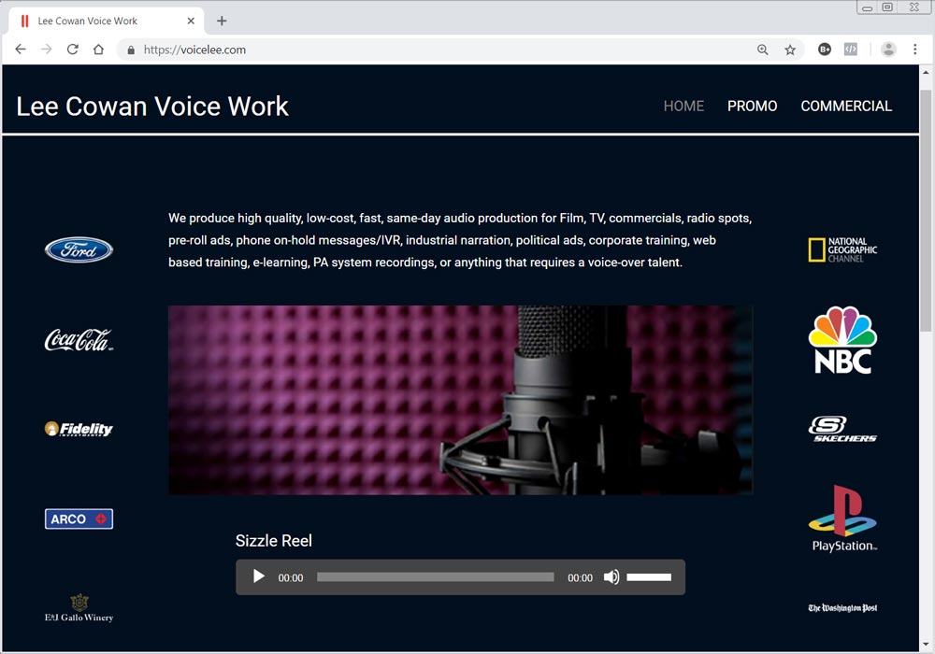Open Chrome's three-dot menu
The height and width of the screenshot is (654, 935).
pos(915,50)
